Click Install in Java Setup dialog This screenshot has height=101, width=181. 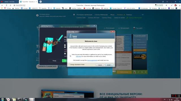click(x=109, y=65)
